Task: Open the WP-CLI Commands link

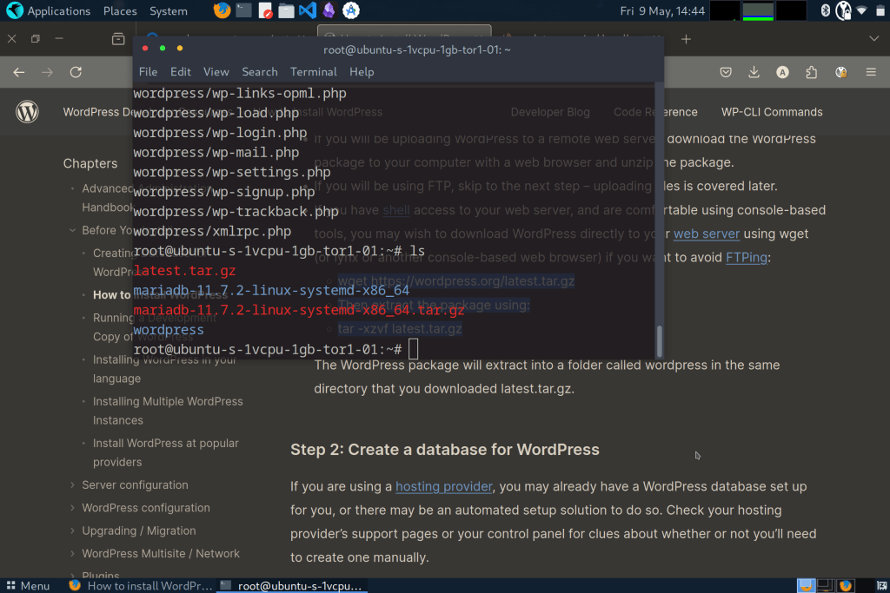Action: [x=772, y=112]
